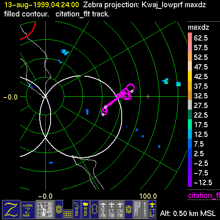Click the small yellow grid icon
Viewport: 220px width, 220px height.
click(x=68, y=214)
